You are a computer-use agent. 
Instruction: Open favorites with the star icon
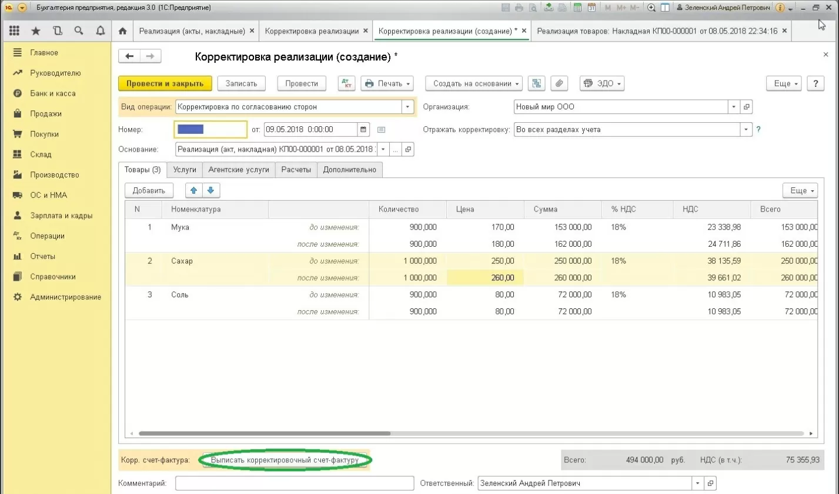point(36,31)
